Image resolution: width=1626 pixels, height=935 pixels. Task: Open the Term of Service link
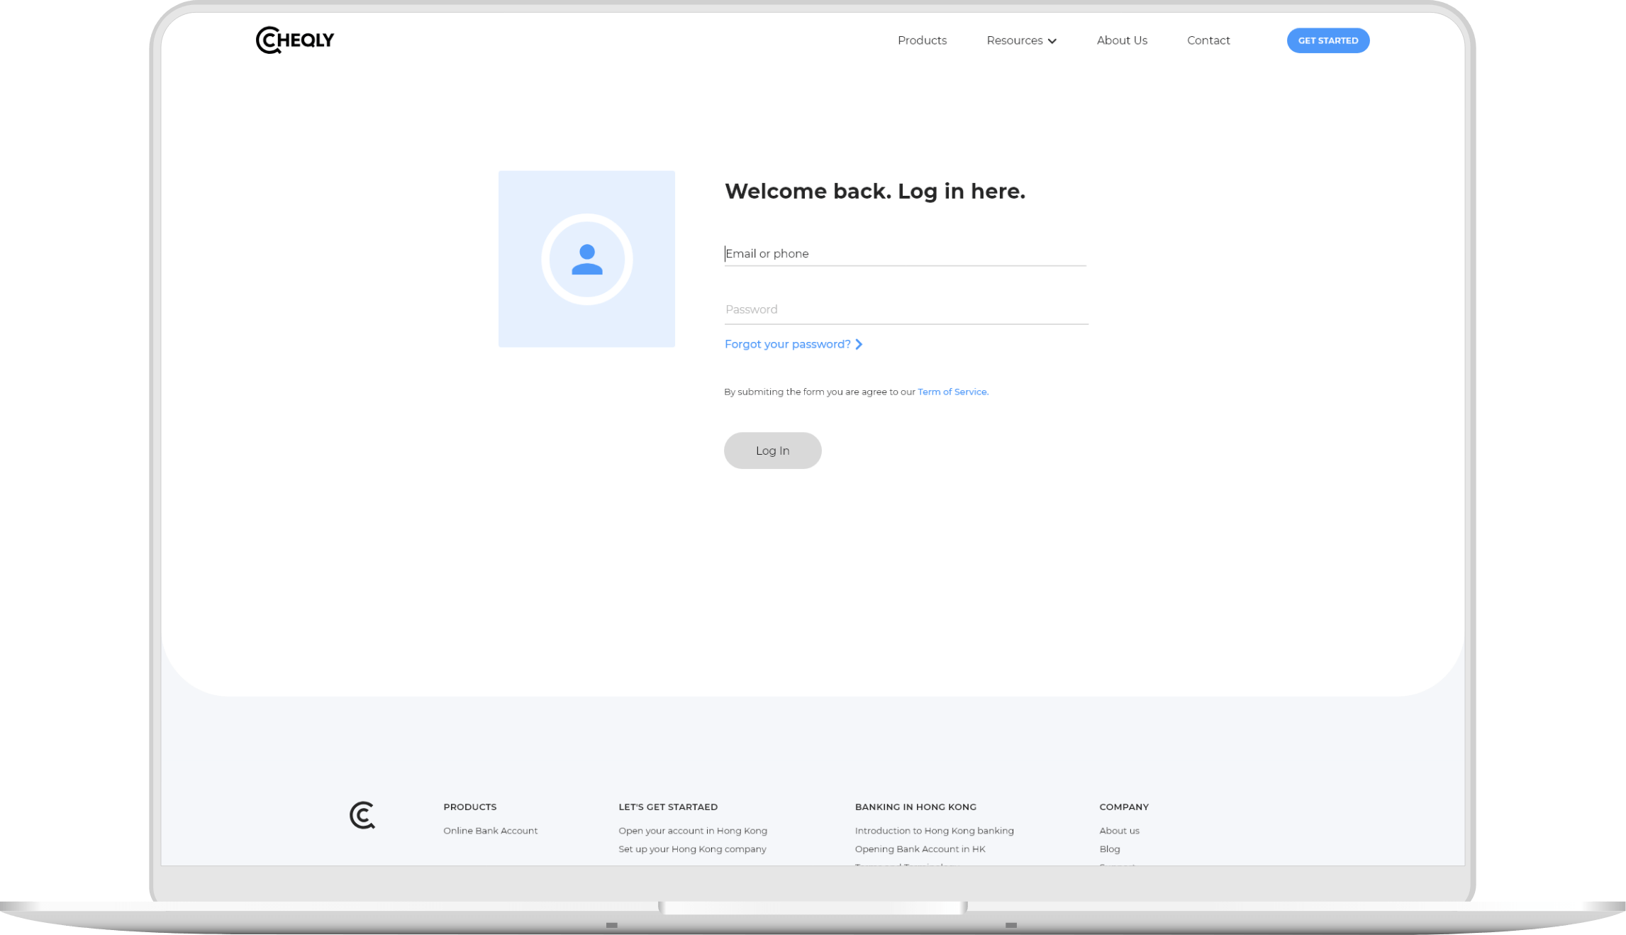952,392
